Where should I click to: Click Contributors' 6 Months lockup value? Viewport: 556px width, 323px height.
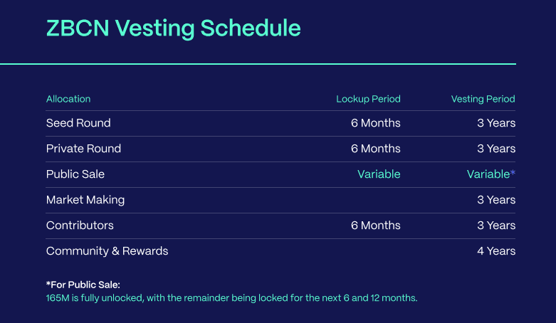375,226
